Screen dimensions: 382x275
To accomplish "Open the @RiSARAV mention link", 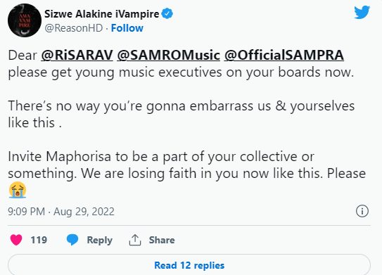I will click(77, 55).
